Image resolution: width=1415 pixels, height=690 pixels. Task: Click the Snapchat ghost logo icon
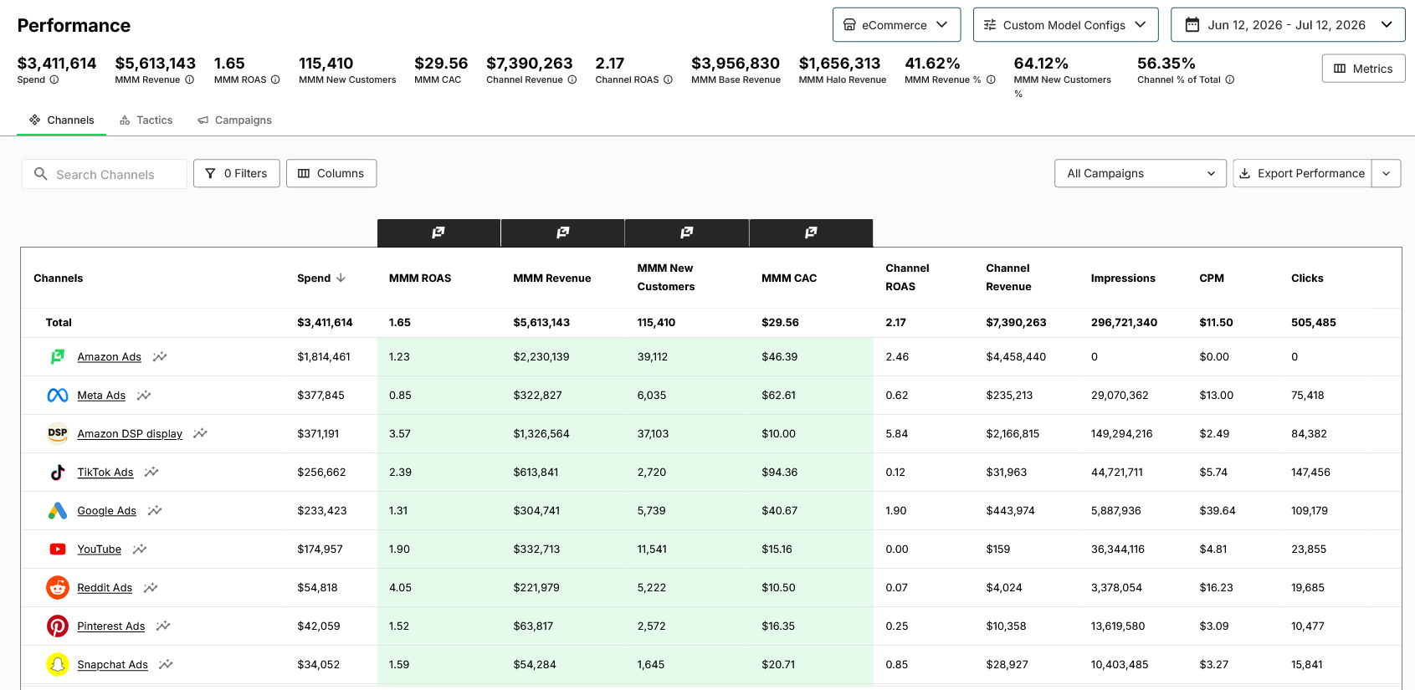pyautogui.click(x=58, y=665)
